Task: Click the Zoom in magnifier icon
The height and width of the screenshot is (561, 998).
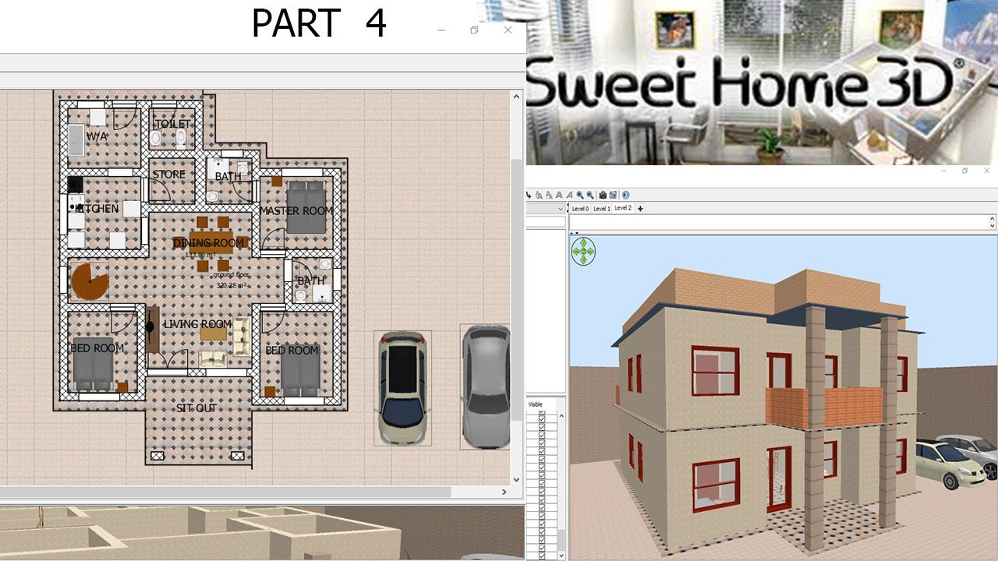Action: pos(579,195)
